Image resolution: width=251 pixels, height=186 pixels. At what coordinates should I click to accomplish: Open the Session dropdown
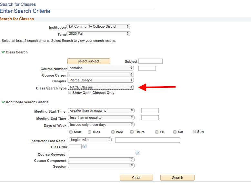[x=101, y=165]
